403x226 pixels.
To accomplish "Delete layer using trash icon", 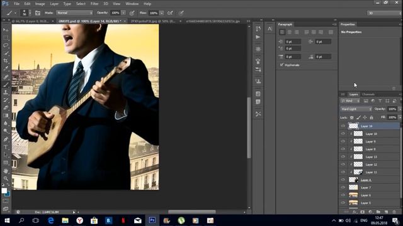I will [x=394, y=212].
